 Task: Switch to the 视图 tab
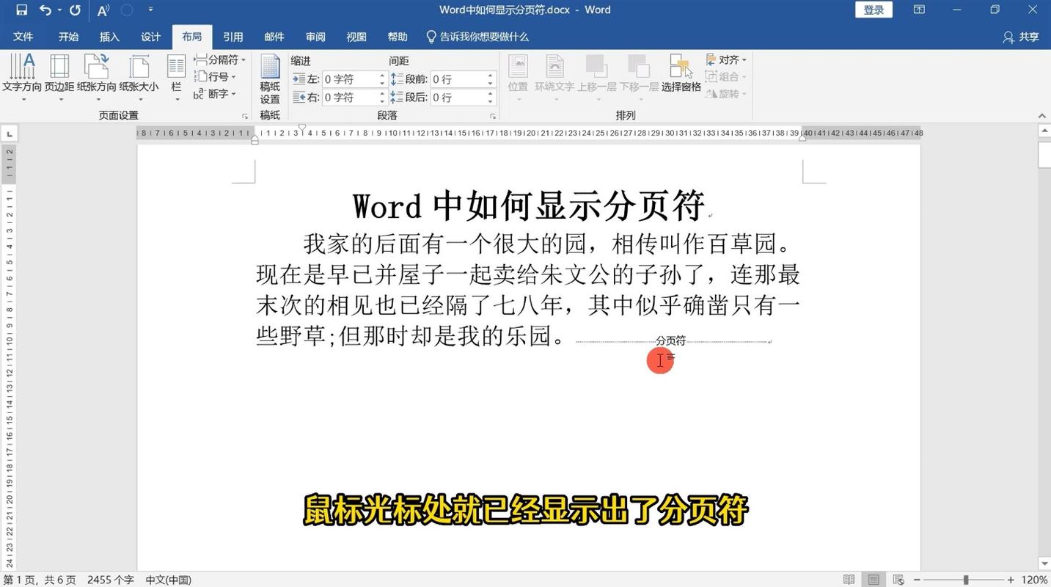356,37
